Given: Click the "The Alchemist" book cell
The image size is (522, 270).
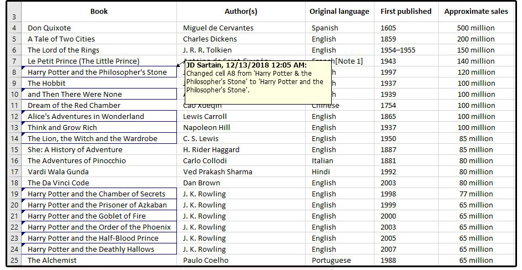Looking at the screenshot, I should coord(52,261).
